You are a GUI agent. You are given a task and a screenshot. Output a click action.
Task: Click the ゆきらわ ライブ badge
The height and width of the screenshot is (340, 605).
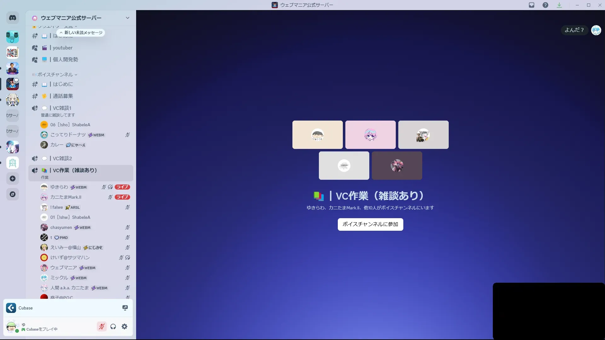point(122,187)
